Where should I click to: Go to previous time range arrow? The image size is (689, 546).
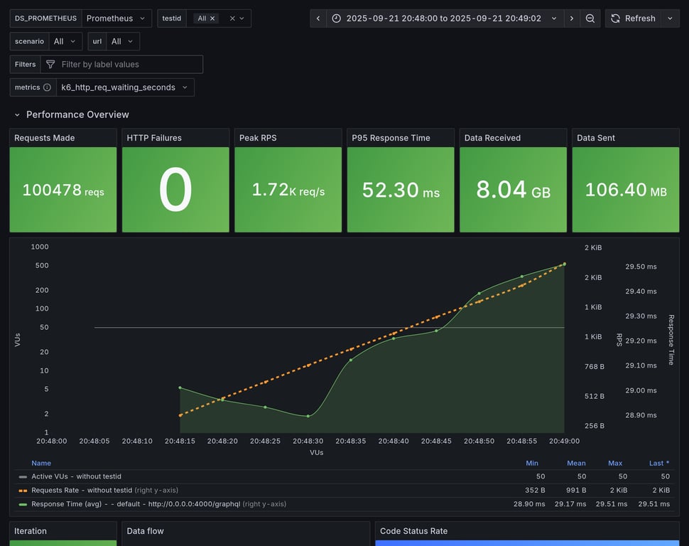[318, 18]
